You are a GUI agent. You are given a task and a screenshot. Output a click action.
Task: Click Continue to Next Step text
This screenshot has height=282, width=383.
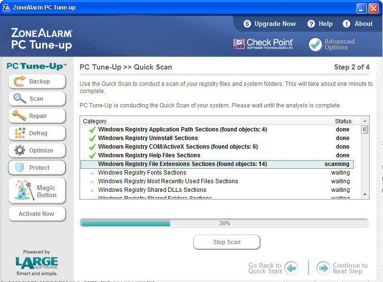[x=350, y=268]
